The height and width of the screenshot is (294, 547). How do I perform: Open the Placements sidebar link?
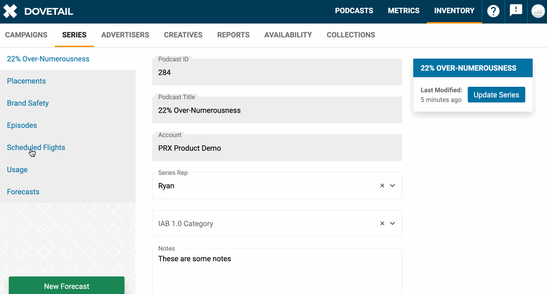tap(26, 81)
